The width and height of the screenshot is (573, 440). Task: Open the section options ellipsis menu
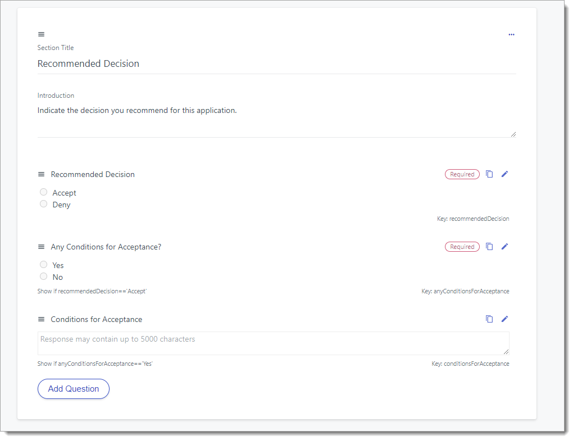point(511,34)
